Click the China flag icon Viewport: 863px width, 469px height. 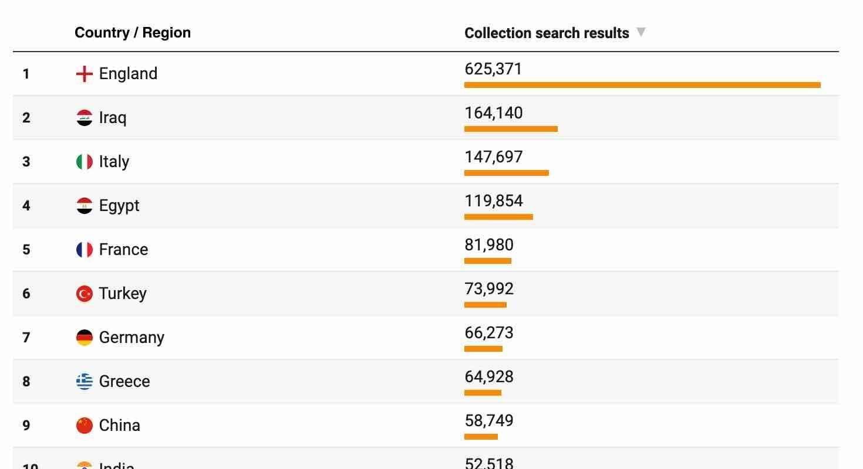pos(85,426)
